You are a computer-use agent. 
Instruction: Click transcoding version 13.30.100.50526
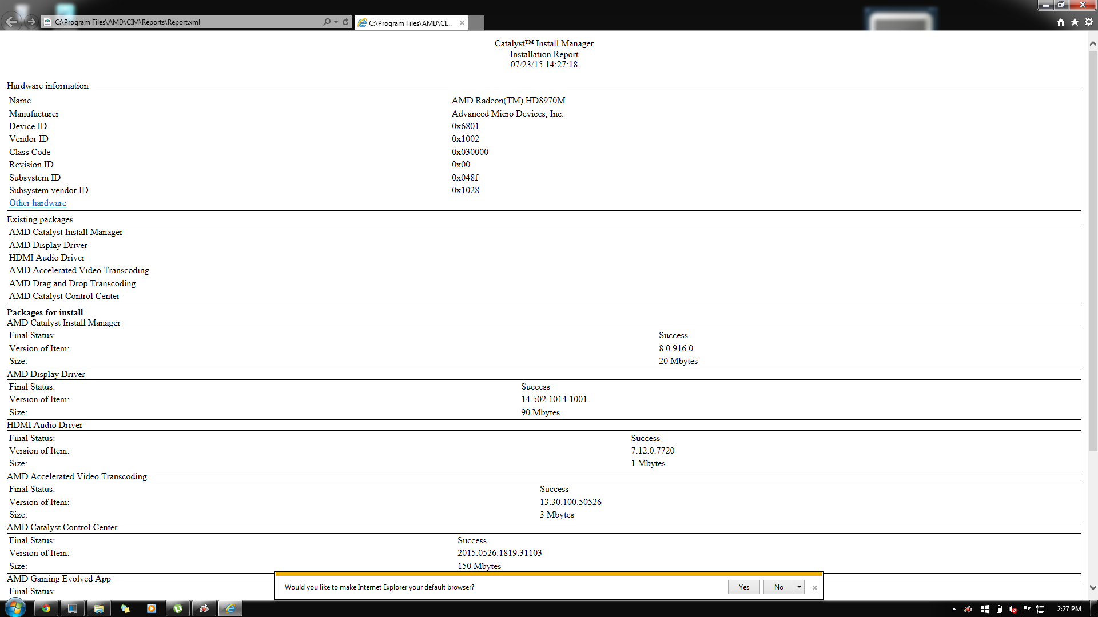pos(571,502)
